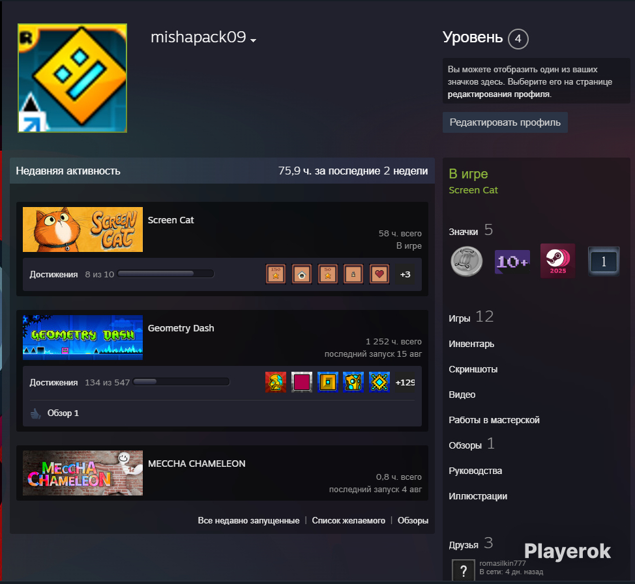Screen dimensions: 635x584
Task: Click the 'Редактировать профиль' button
Action: pyautogui.click(x=505, y=122)
